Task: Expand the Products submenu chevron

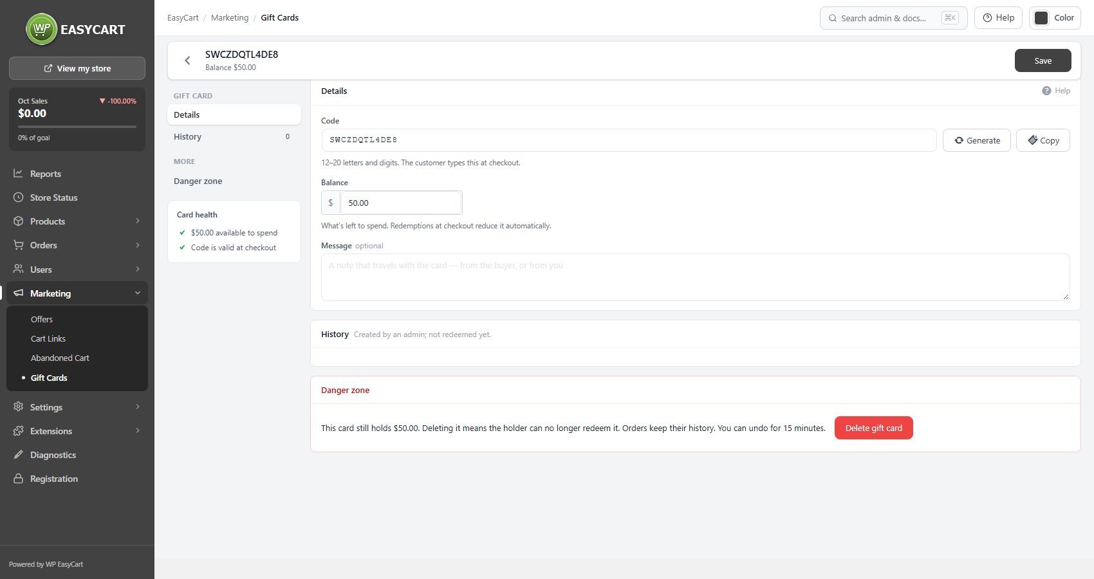Action: pyautogui.click(x=138, y=221)
